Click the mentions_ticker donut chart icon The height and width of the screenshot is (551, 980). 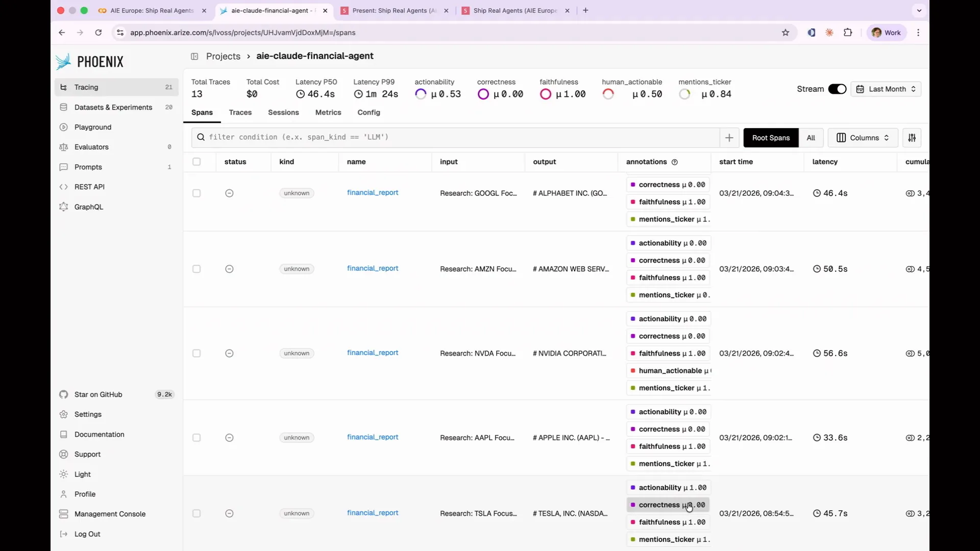point(684,94)
